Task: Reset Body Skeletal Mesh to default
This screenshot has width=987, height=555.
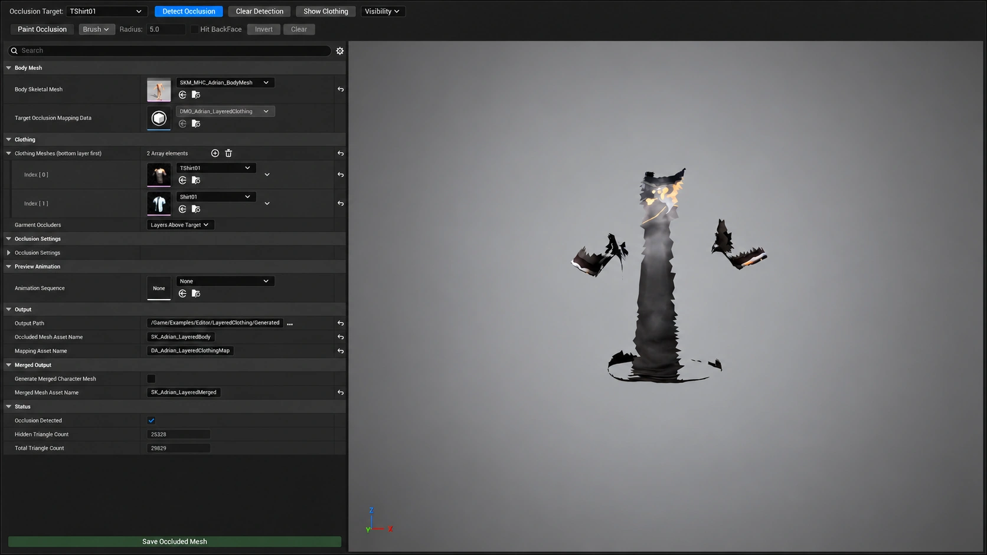Action: pyautogui.click(x=341, y=90)
